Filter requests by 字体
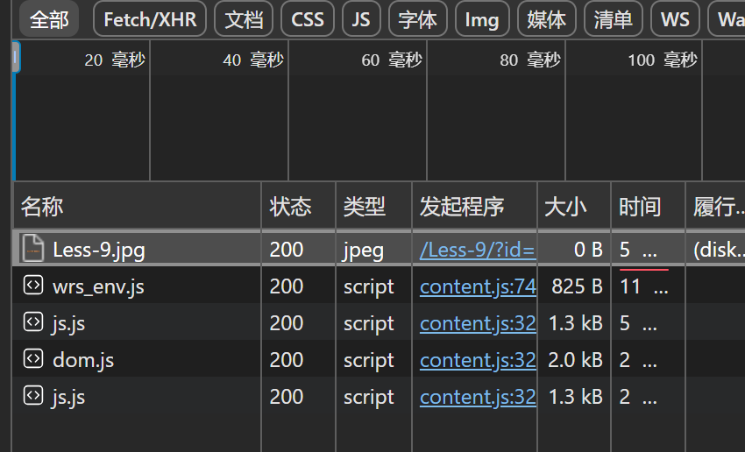Image resolution: width=745 pixels, height=452 pixels. click(417, 19)
